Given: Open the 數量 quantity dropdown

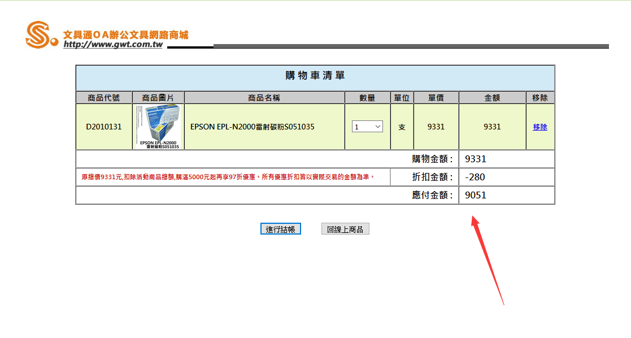Looking at the screenshot, I should (367, 127).
